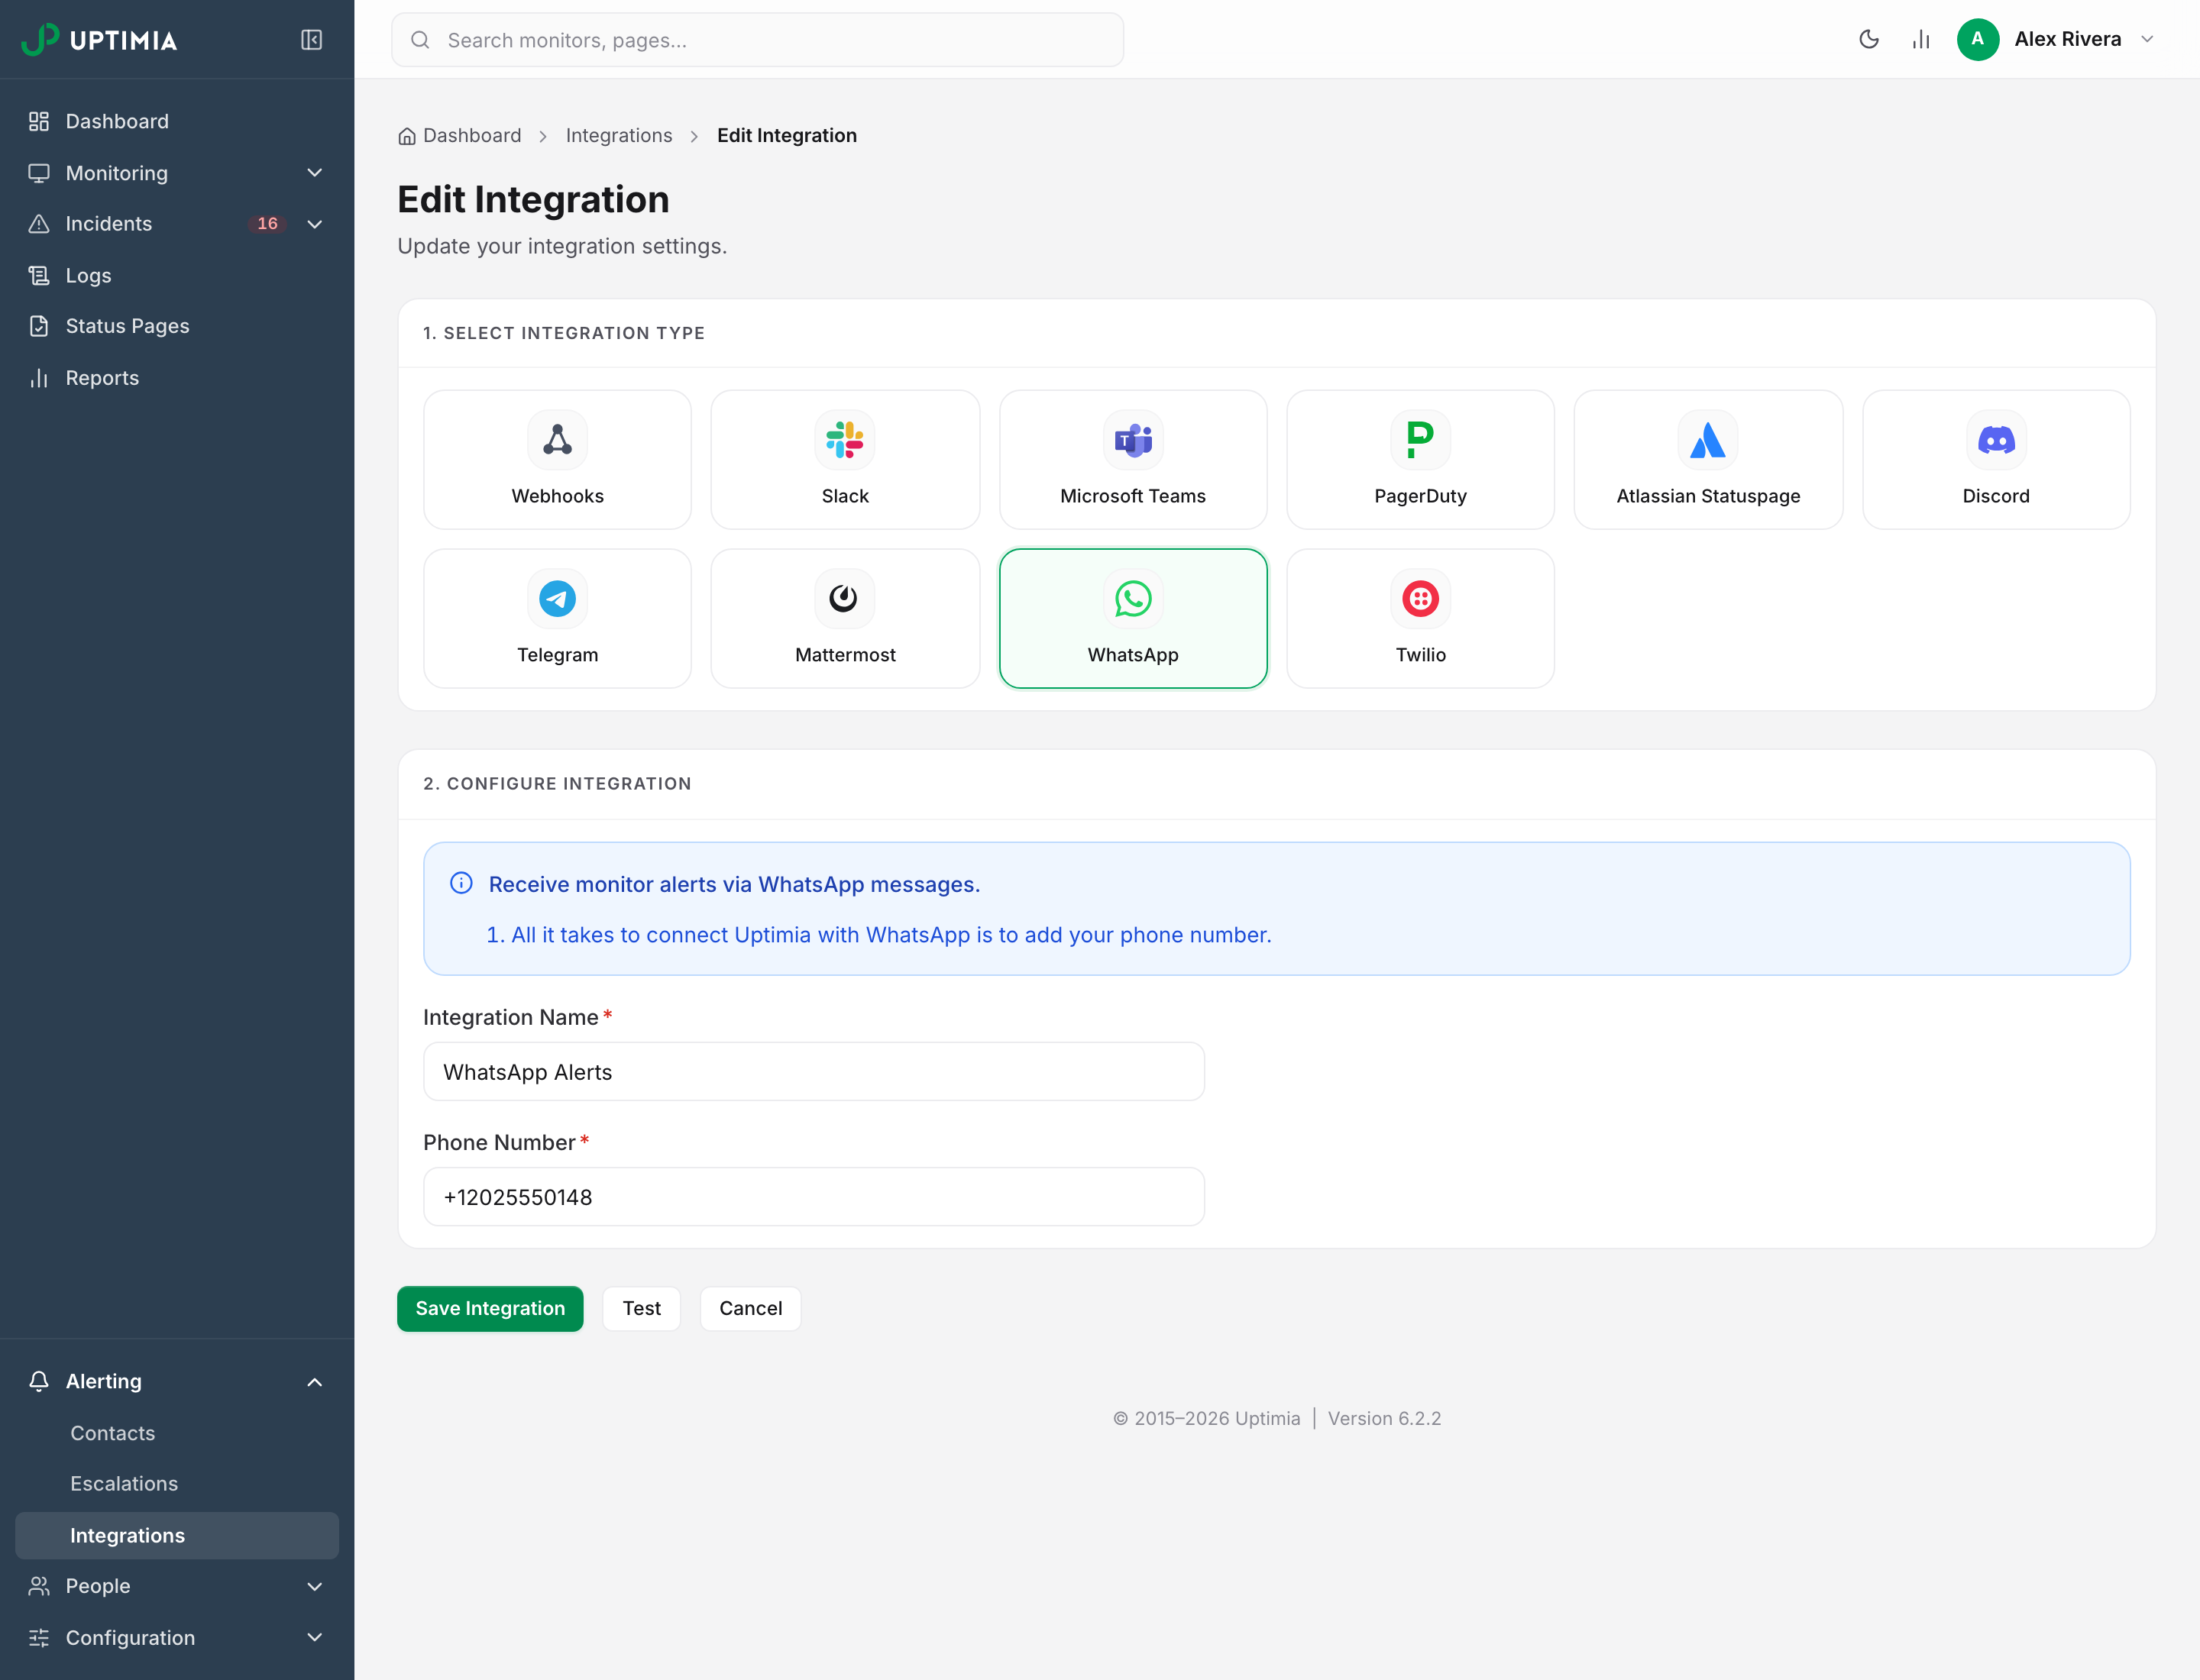Click the Uptimia logo
The height and width of the screenshot is (1680, 2200).
[x=99, y=40]
